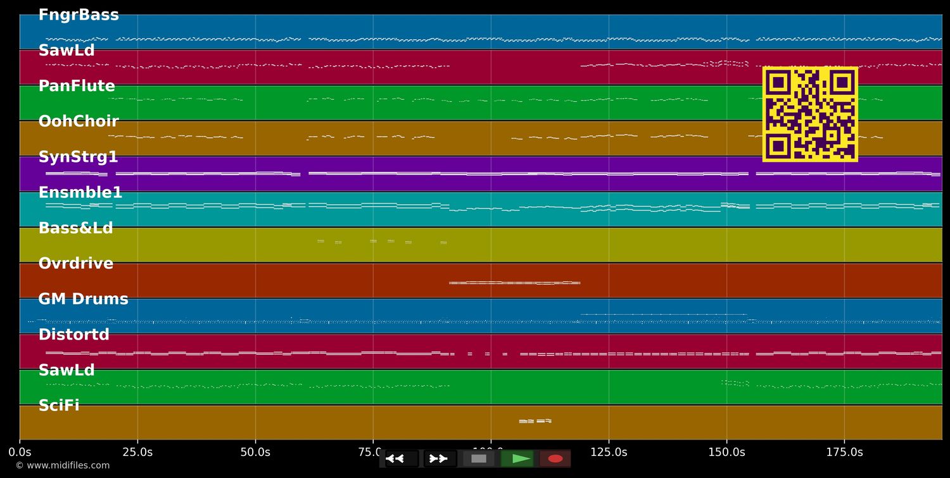Click the rewind button

pyautogui.click(x=401, y=458)
